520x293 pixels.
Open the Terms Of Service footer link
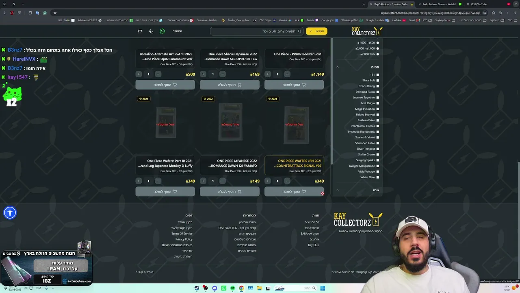[182, 234]
